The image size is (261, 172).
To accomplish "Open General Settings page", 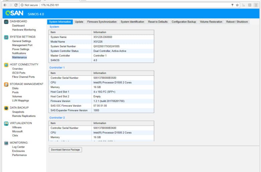I will click(x=21, y=41).
